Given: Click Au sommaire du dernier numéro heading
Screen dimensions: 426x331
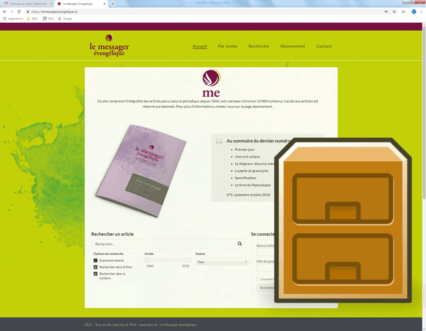Looking at the screenshot, I should (x=258, y=141).
